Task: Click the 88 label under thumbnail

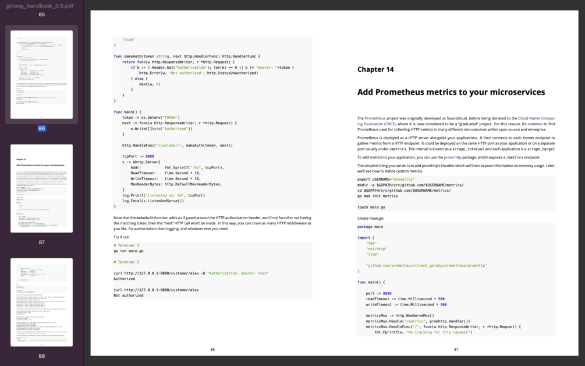Action: (x=41, y=356)
